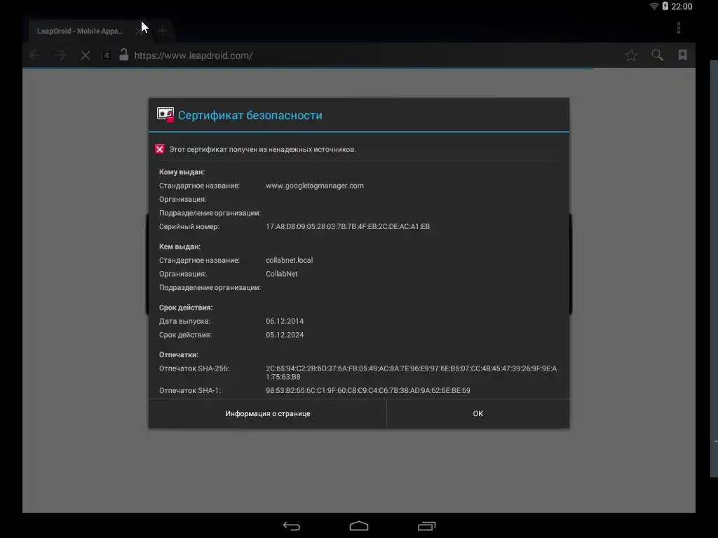Image resolution: width=718 pixels, height=538 pixels.
Task: Tap the Android recent apps button
Action: (426, 526)
